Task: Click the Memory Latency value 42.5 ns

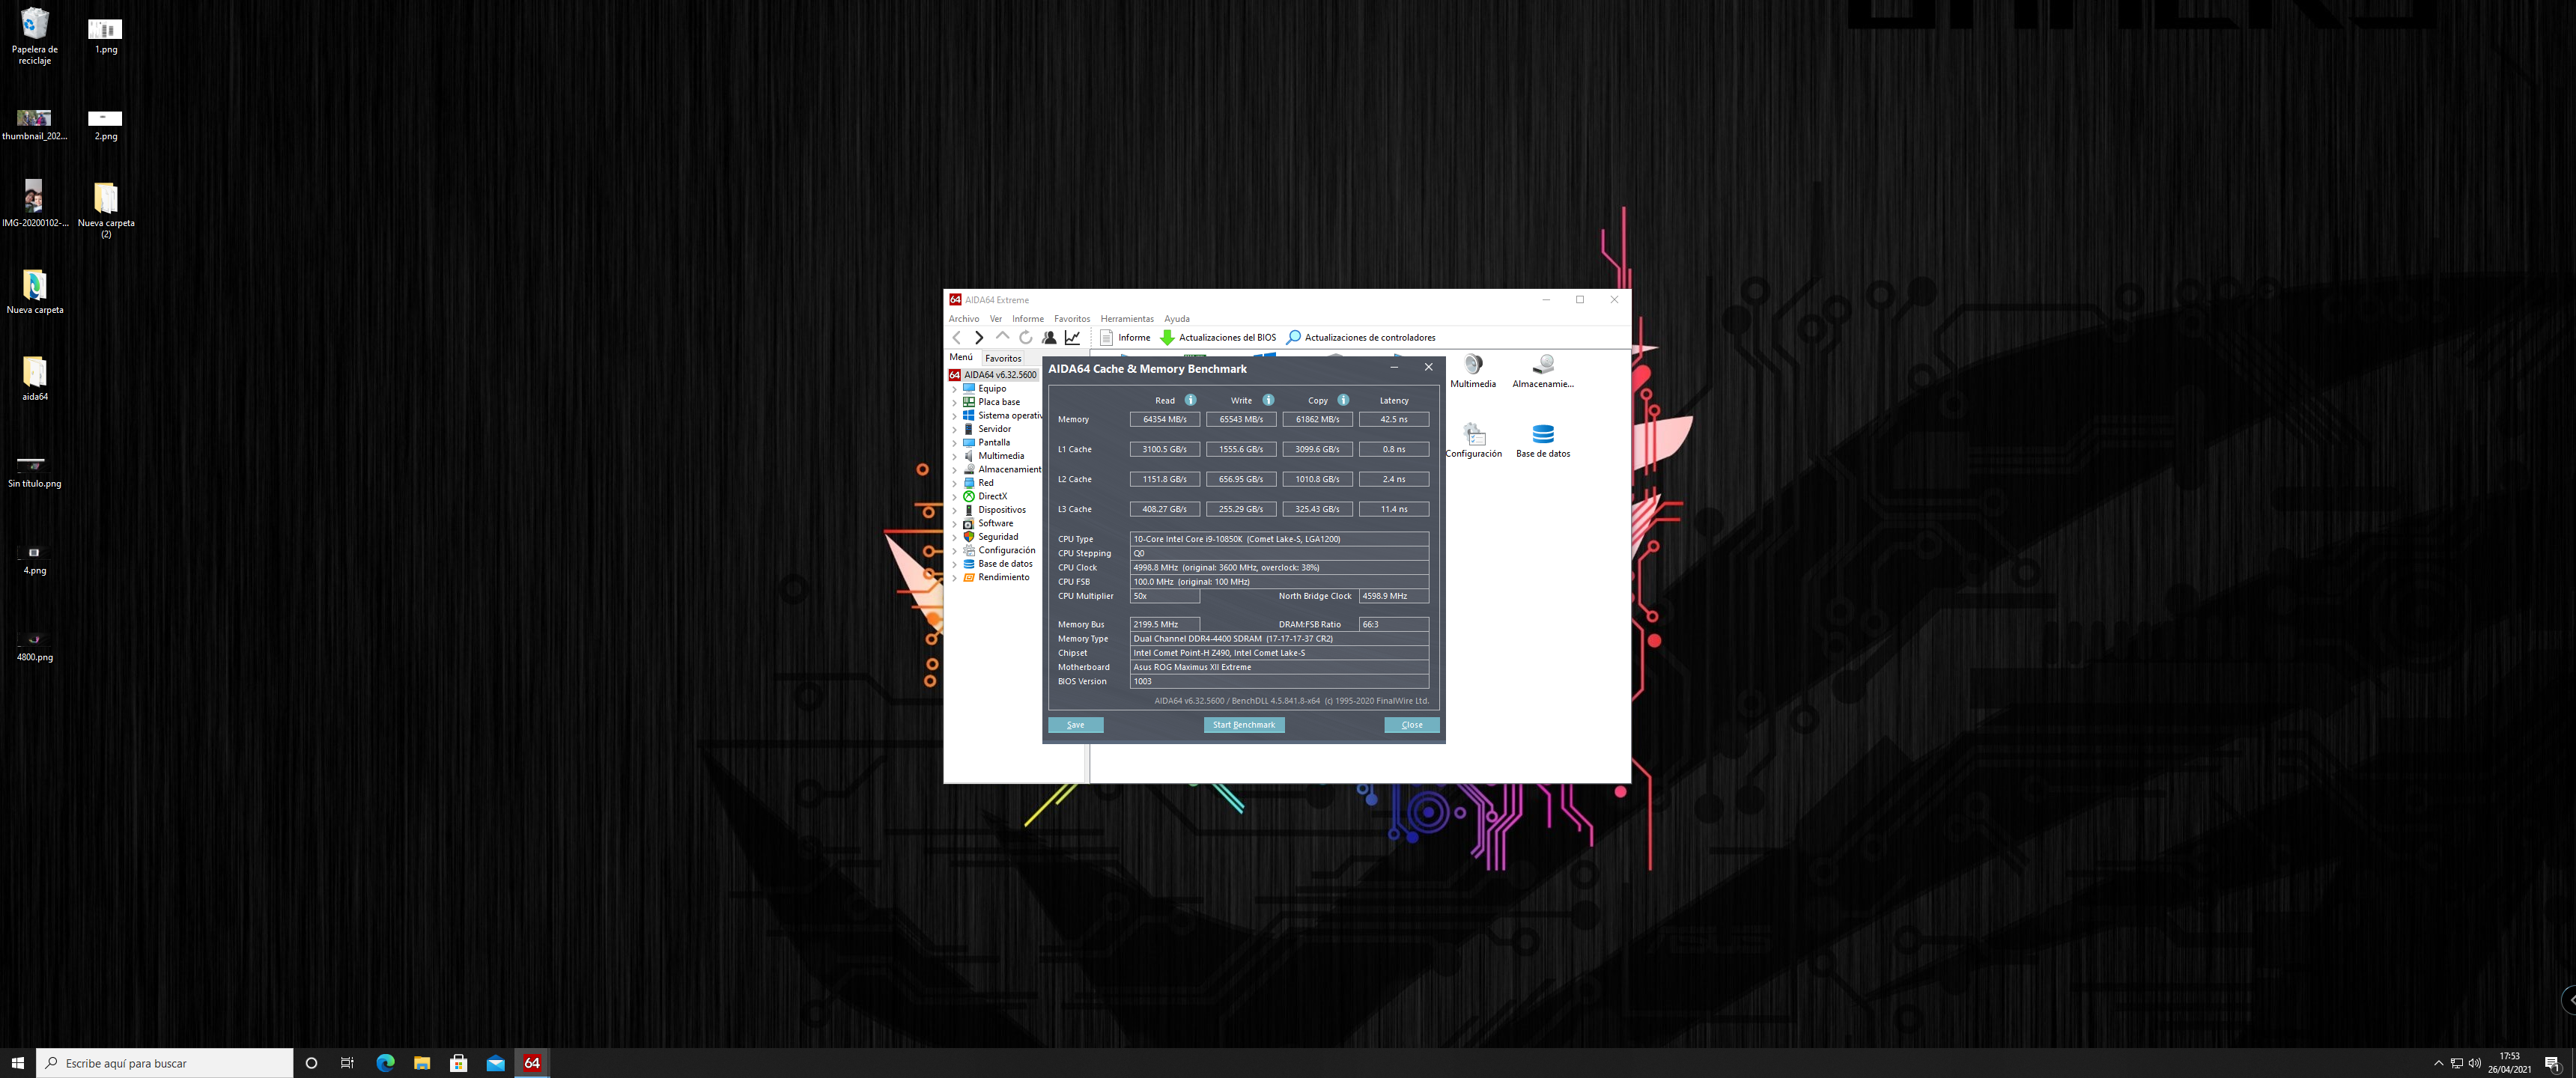Action: click(1394, 420)
